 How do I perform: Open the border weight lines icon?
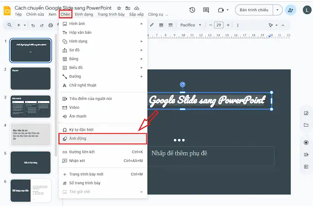coord(161,25)
